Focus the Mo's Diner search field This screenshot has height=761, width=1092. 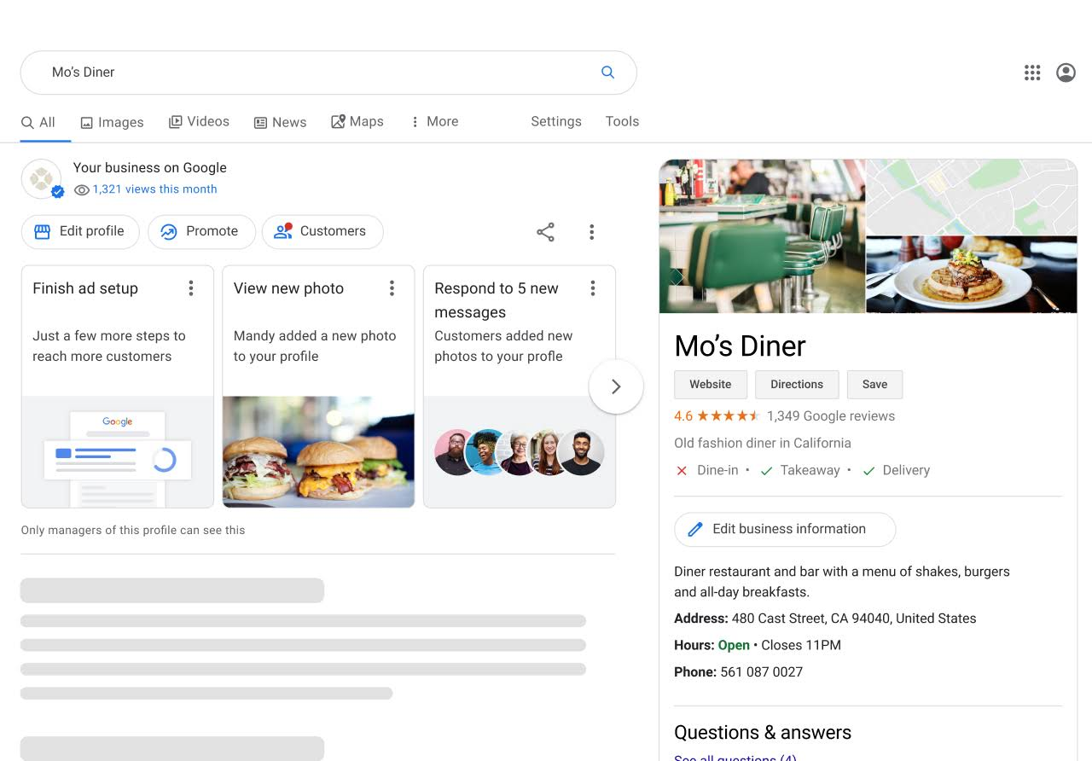328,73
